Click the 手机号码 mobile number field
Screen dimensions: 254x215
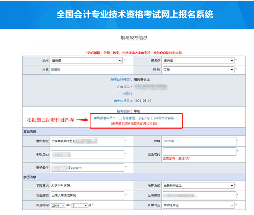87,154
